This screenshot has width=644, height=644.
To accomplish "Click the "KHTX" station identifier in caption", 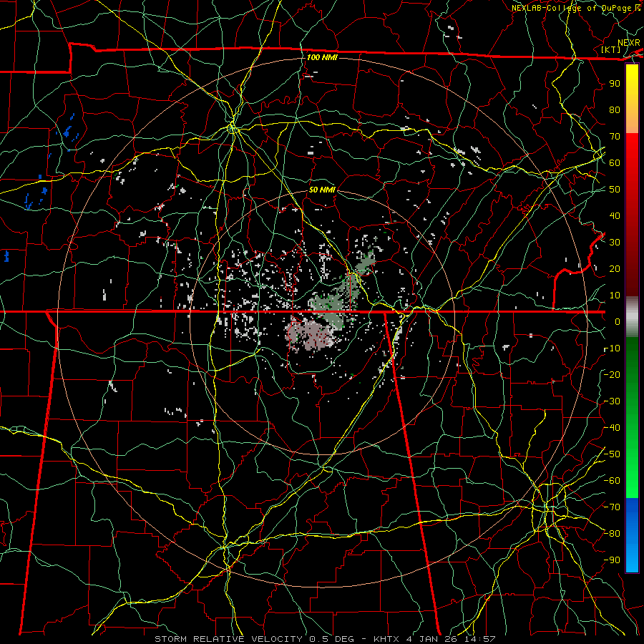I will 386,639.
